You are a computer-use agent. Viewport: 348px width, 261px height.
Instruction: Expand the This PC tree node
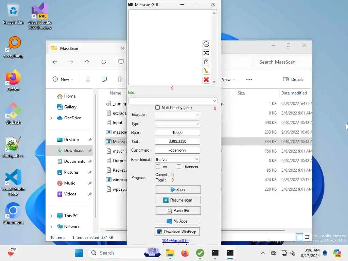[x=51, y=216]
